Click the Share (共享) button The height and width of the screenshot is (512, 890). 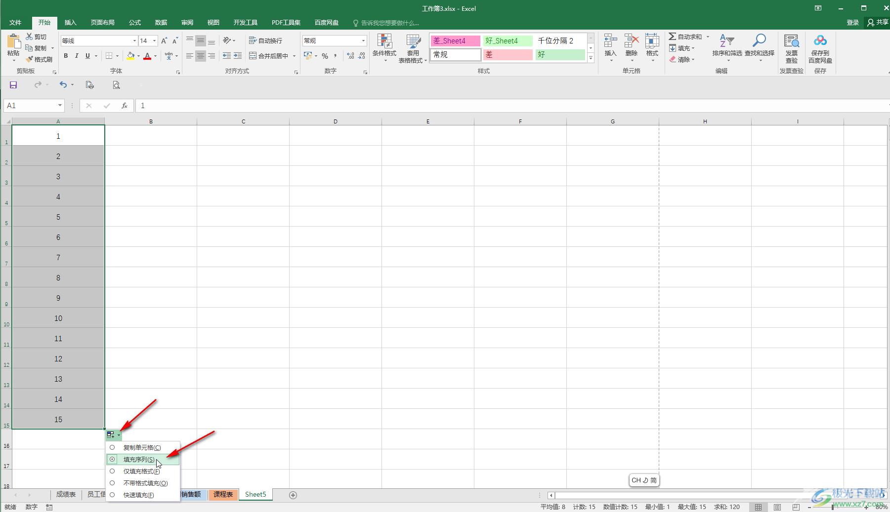[x=878, y=23]
